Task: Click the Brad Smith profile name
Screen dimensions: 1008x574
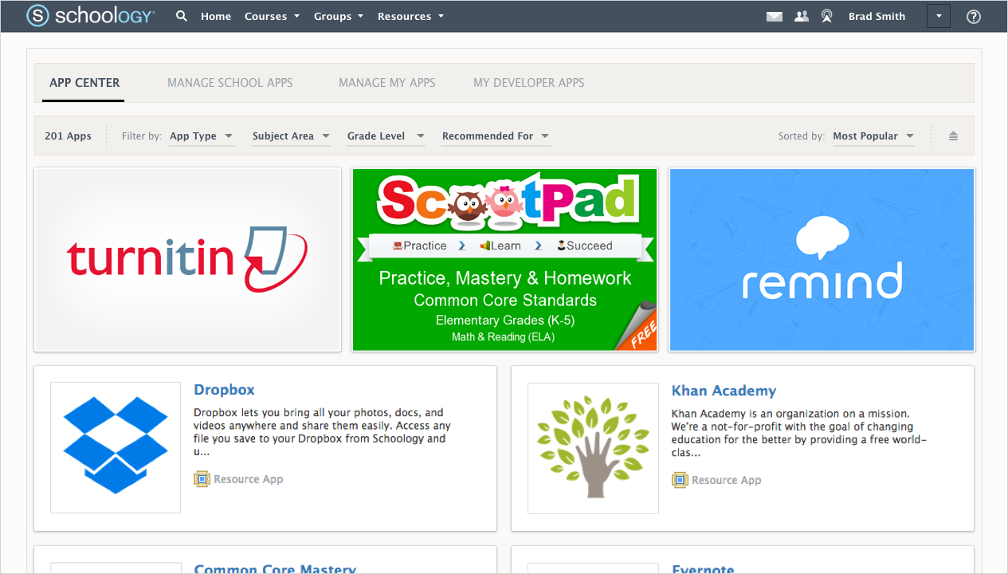Action: 877,16
